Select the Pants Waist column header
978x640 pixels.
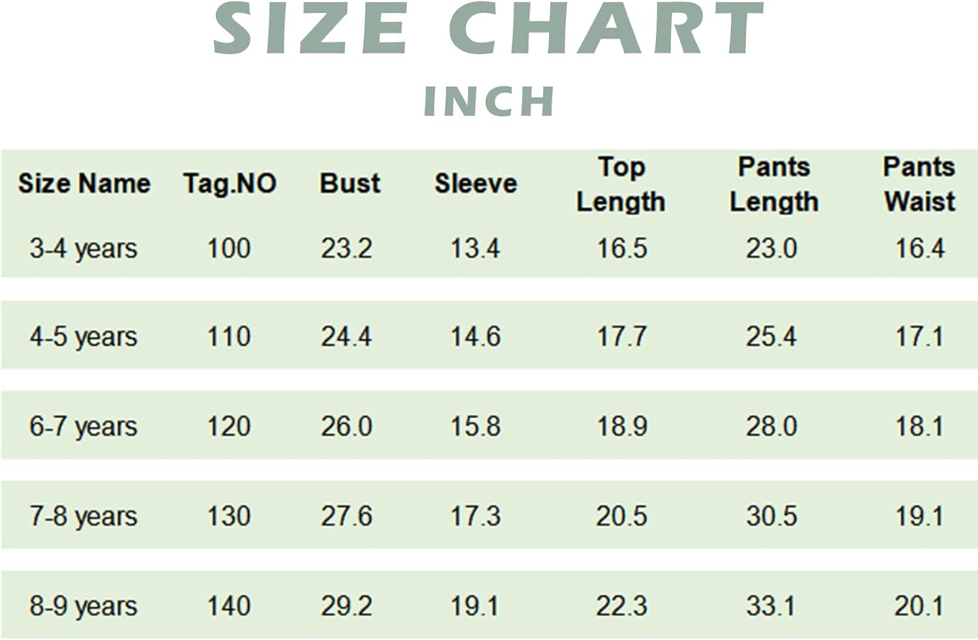[x=919, y=184]
